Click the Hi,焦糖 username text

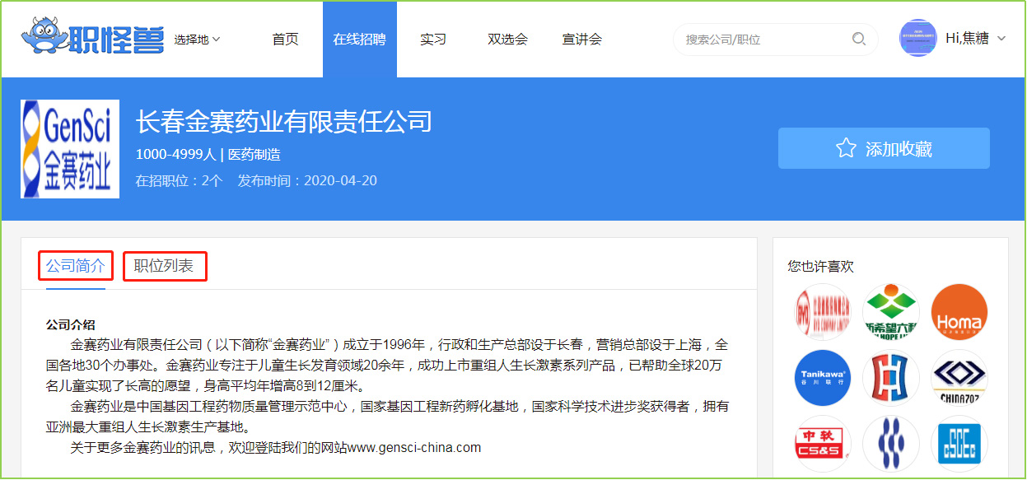click(x=967, y=39)
